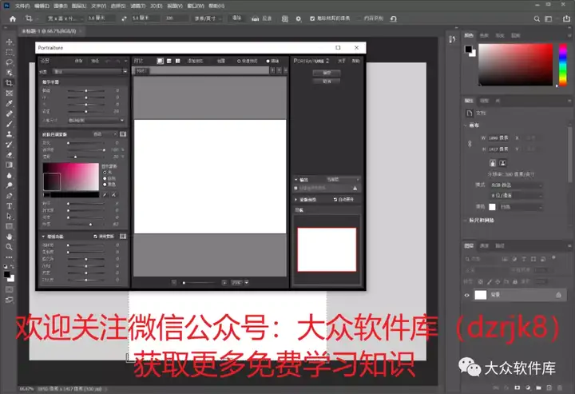The height and width of the screenshot is (394, 575).
Task: Select the Rectangular Marquee tool
Action: [9, 53]
